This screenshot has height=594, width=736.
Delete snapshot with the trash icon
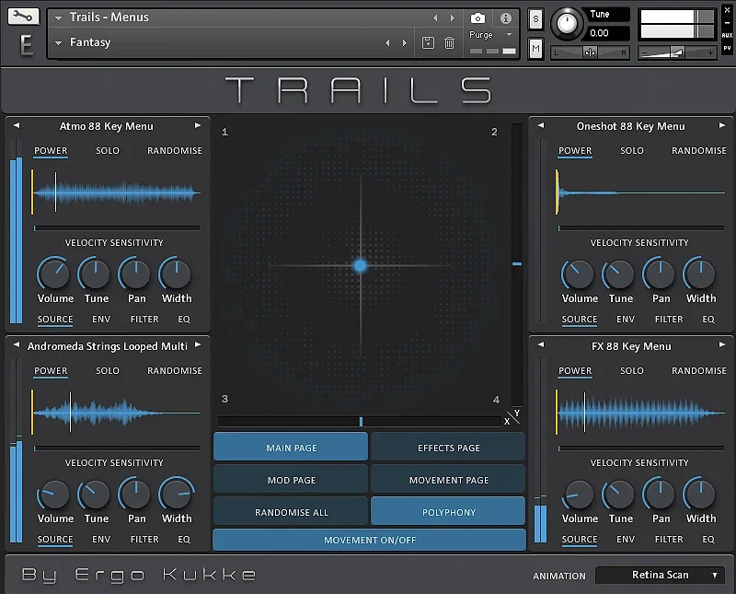(x=449, y=42)
